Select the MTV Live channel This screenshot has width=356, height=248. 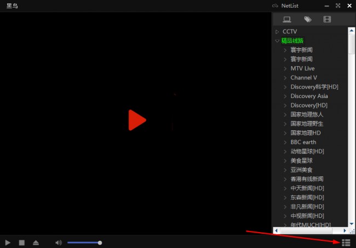click(302, 68)
